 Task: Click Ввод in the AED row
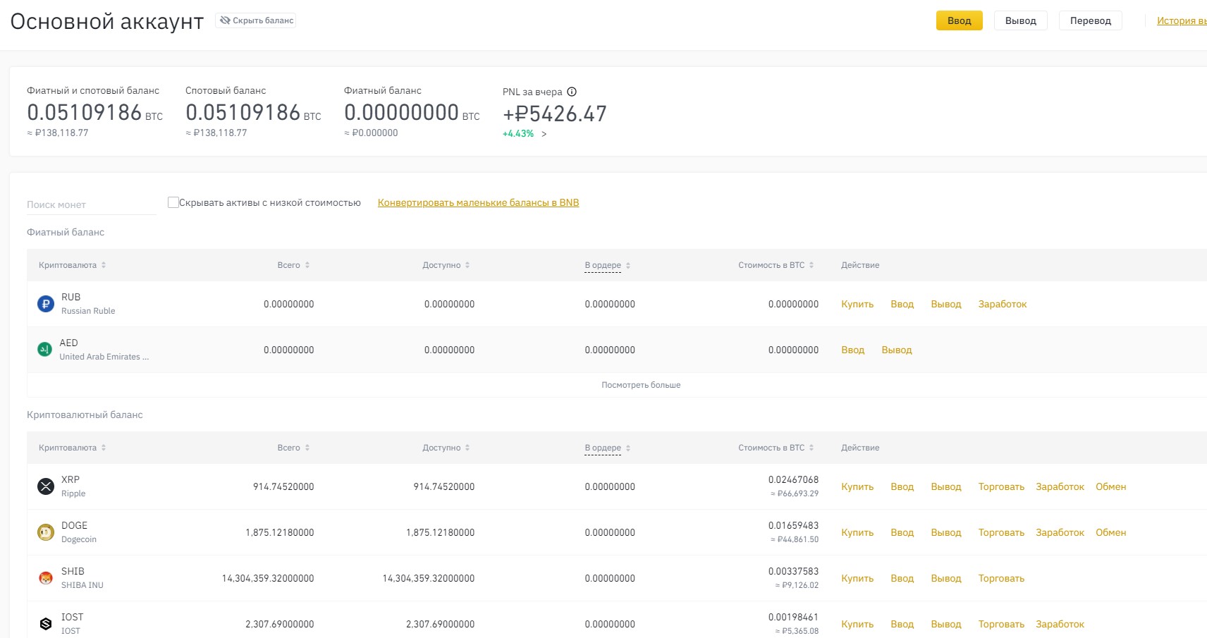point(852,350)
